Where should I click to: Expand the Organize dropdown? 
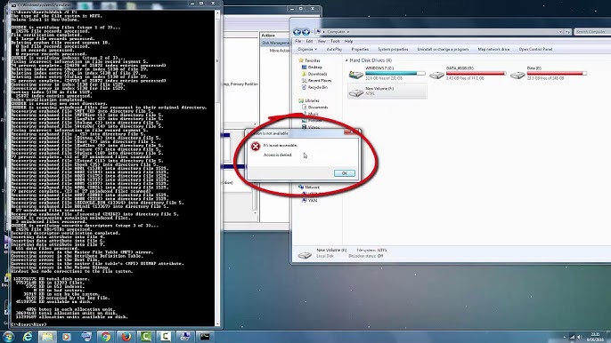point(307,50)
